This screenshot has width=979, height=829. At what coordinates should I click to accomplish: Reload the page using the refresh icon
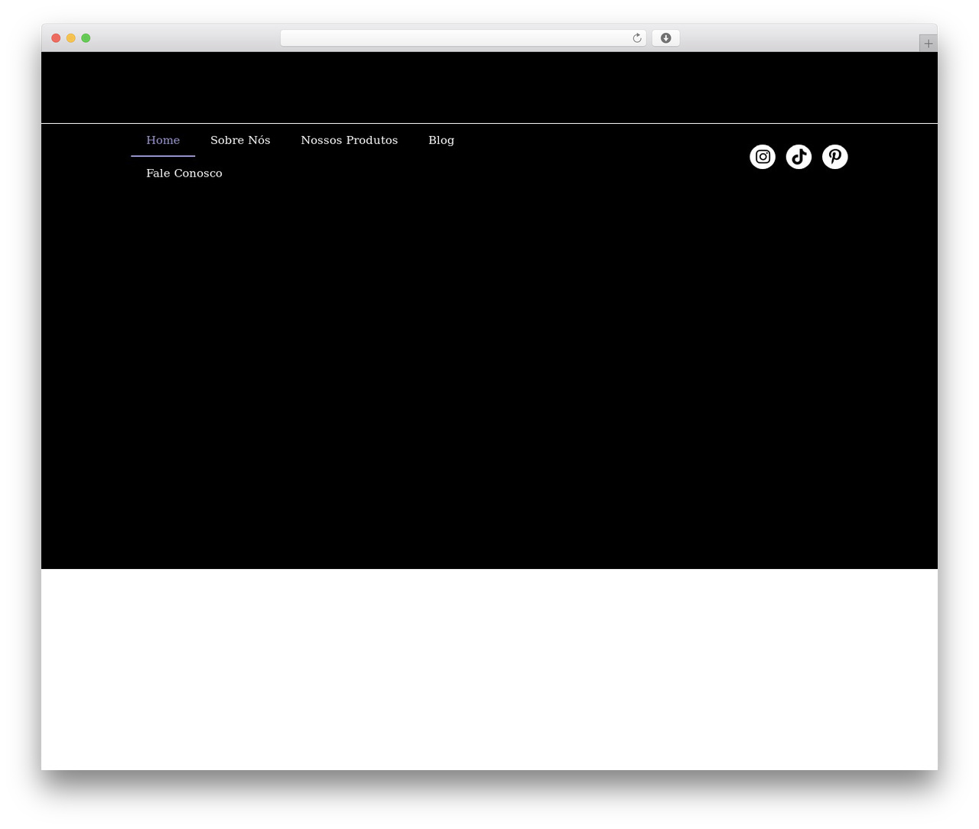click(637, 38)
